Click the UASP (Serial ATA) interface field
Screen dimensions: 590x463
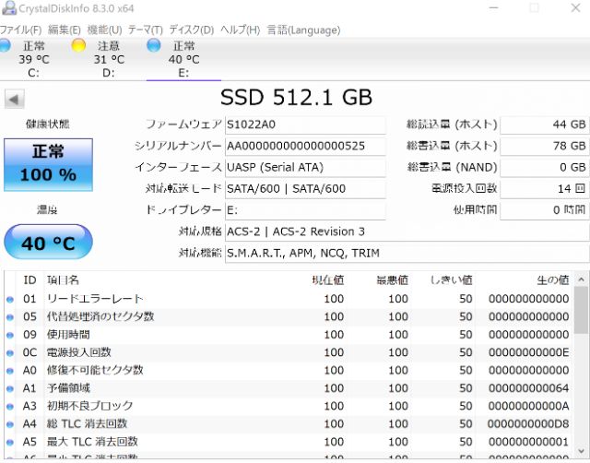click(x=305, y=167)
